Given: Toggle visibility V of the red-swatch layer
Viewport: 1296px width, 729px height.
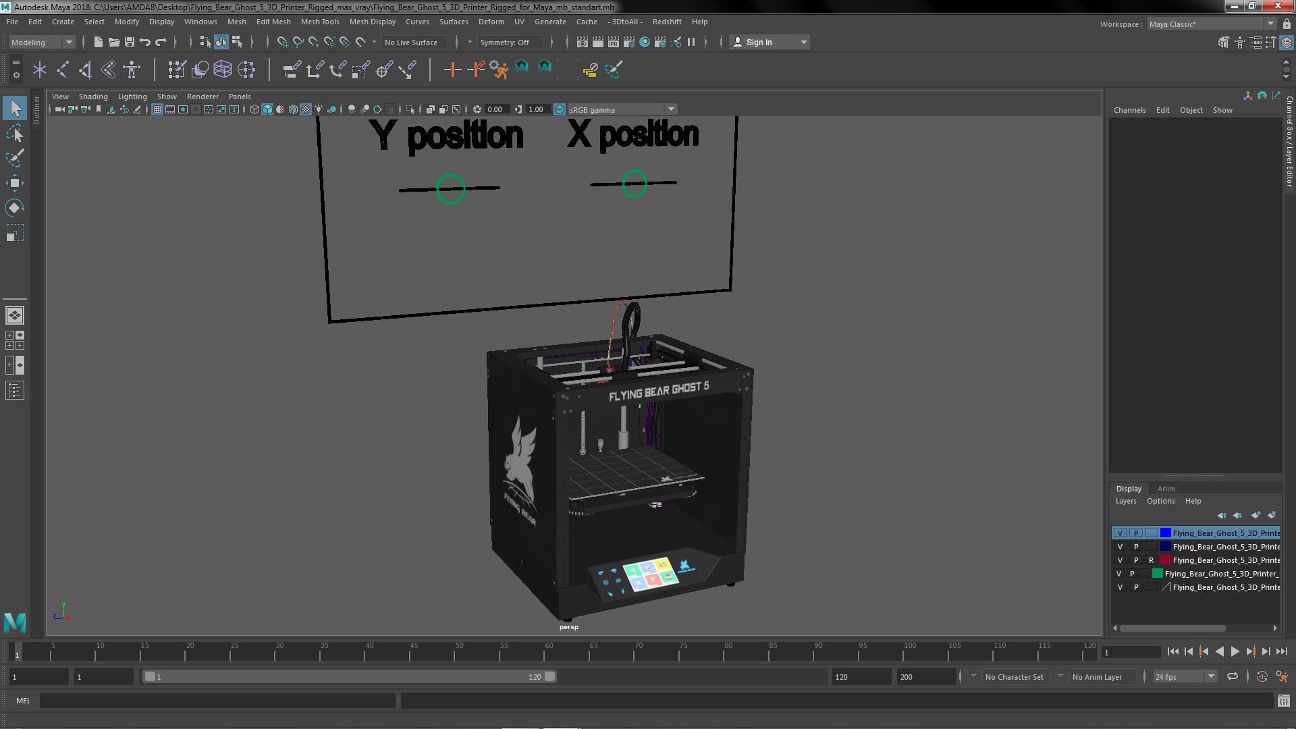Looking at the screenshot, I should (1120, 560).
